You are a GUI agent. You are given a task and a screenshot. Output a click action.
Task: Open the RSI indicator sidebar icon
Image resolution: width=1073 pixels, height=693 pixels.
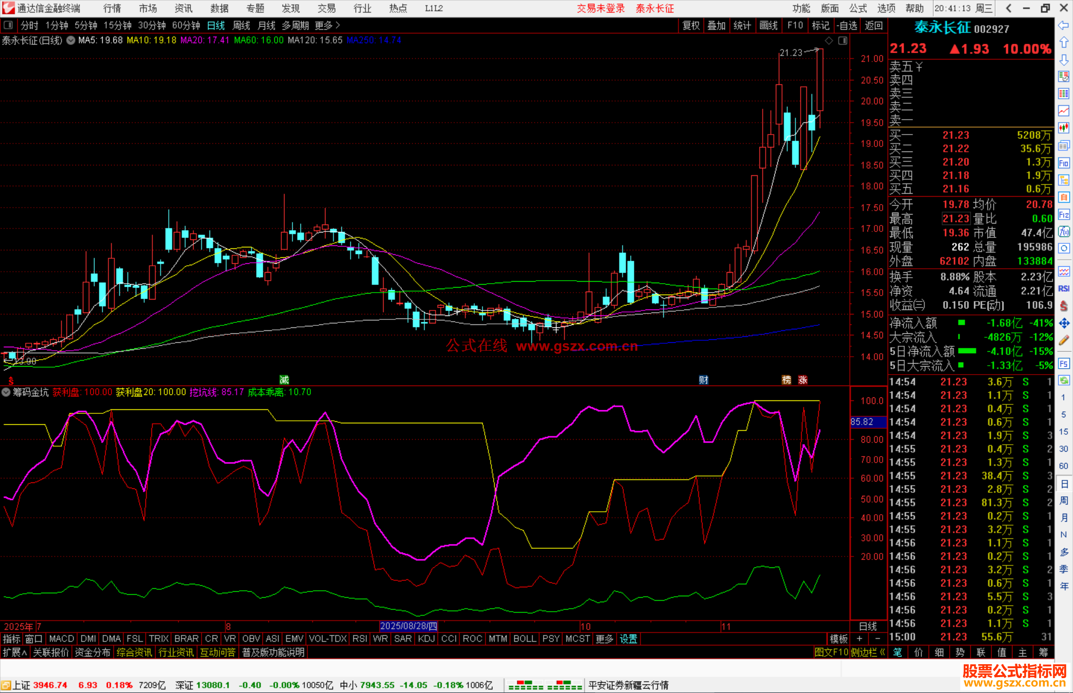pyautogui.click(x=1064, y=289)
